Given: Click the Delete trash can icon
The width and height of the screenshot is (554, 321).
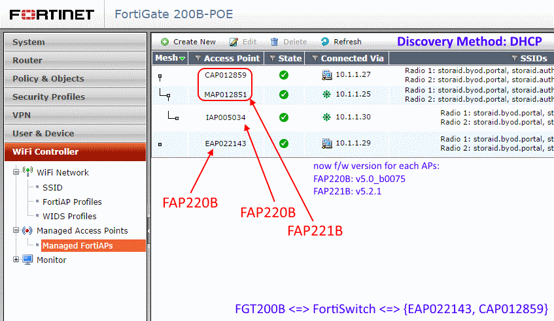Looking at the screenshot, I should 275,42.
